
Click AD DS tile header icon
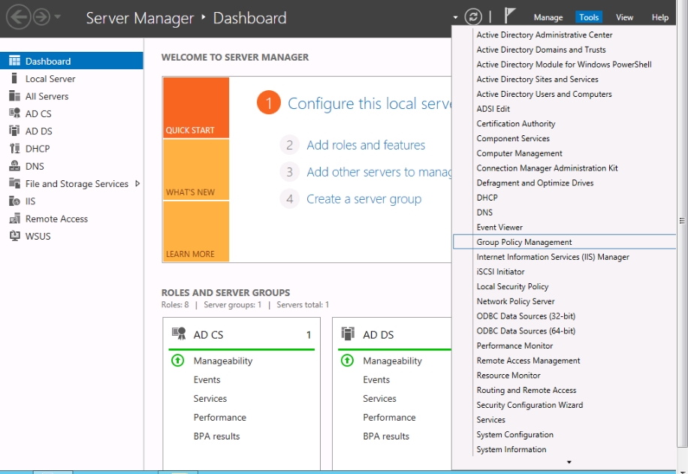348,334
